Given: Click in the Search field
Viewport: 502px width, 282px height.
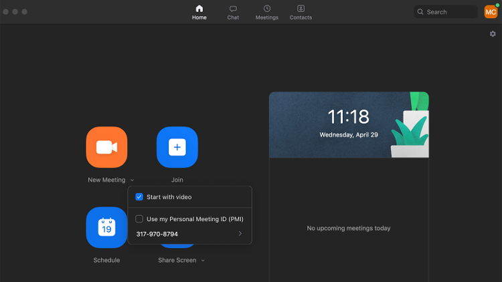Looking at the screenshot, I should pos(446,12).
